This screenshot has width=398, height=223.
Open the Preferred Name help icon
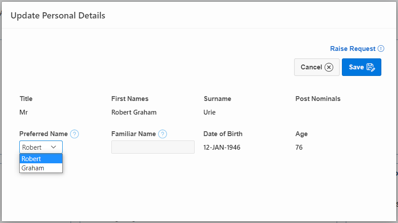tap(75, 134)
